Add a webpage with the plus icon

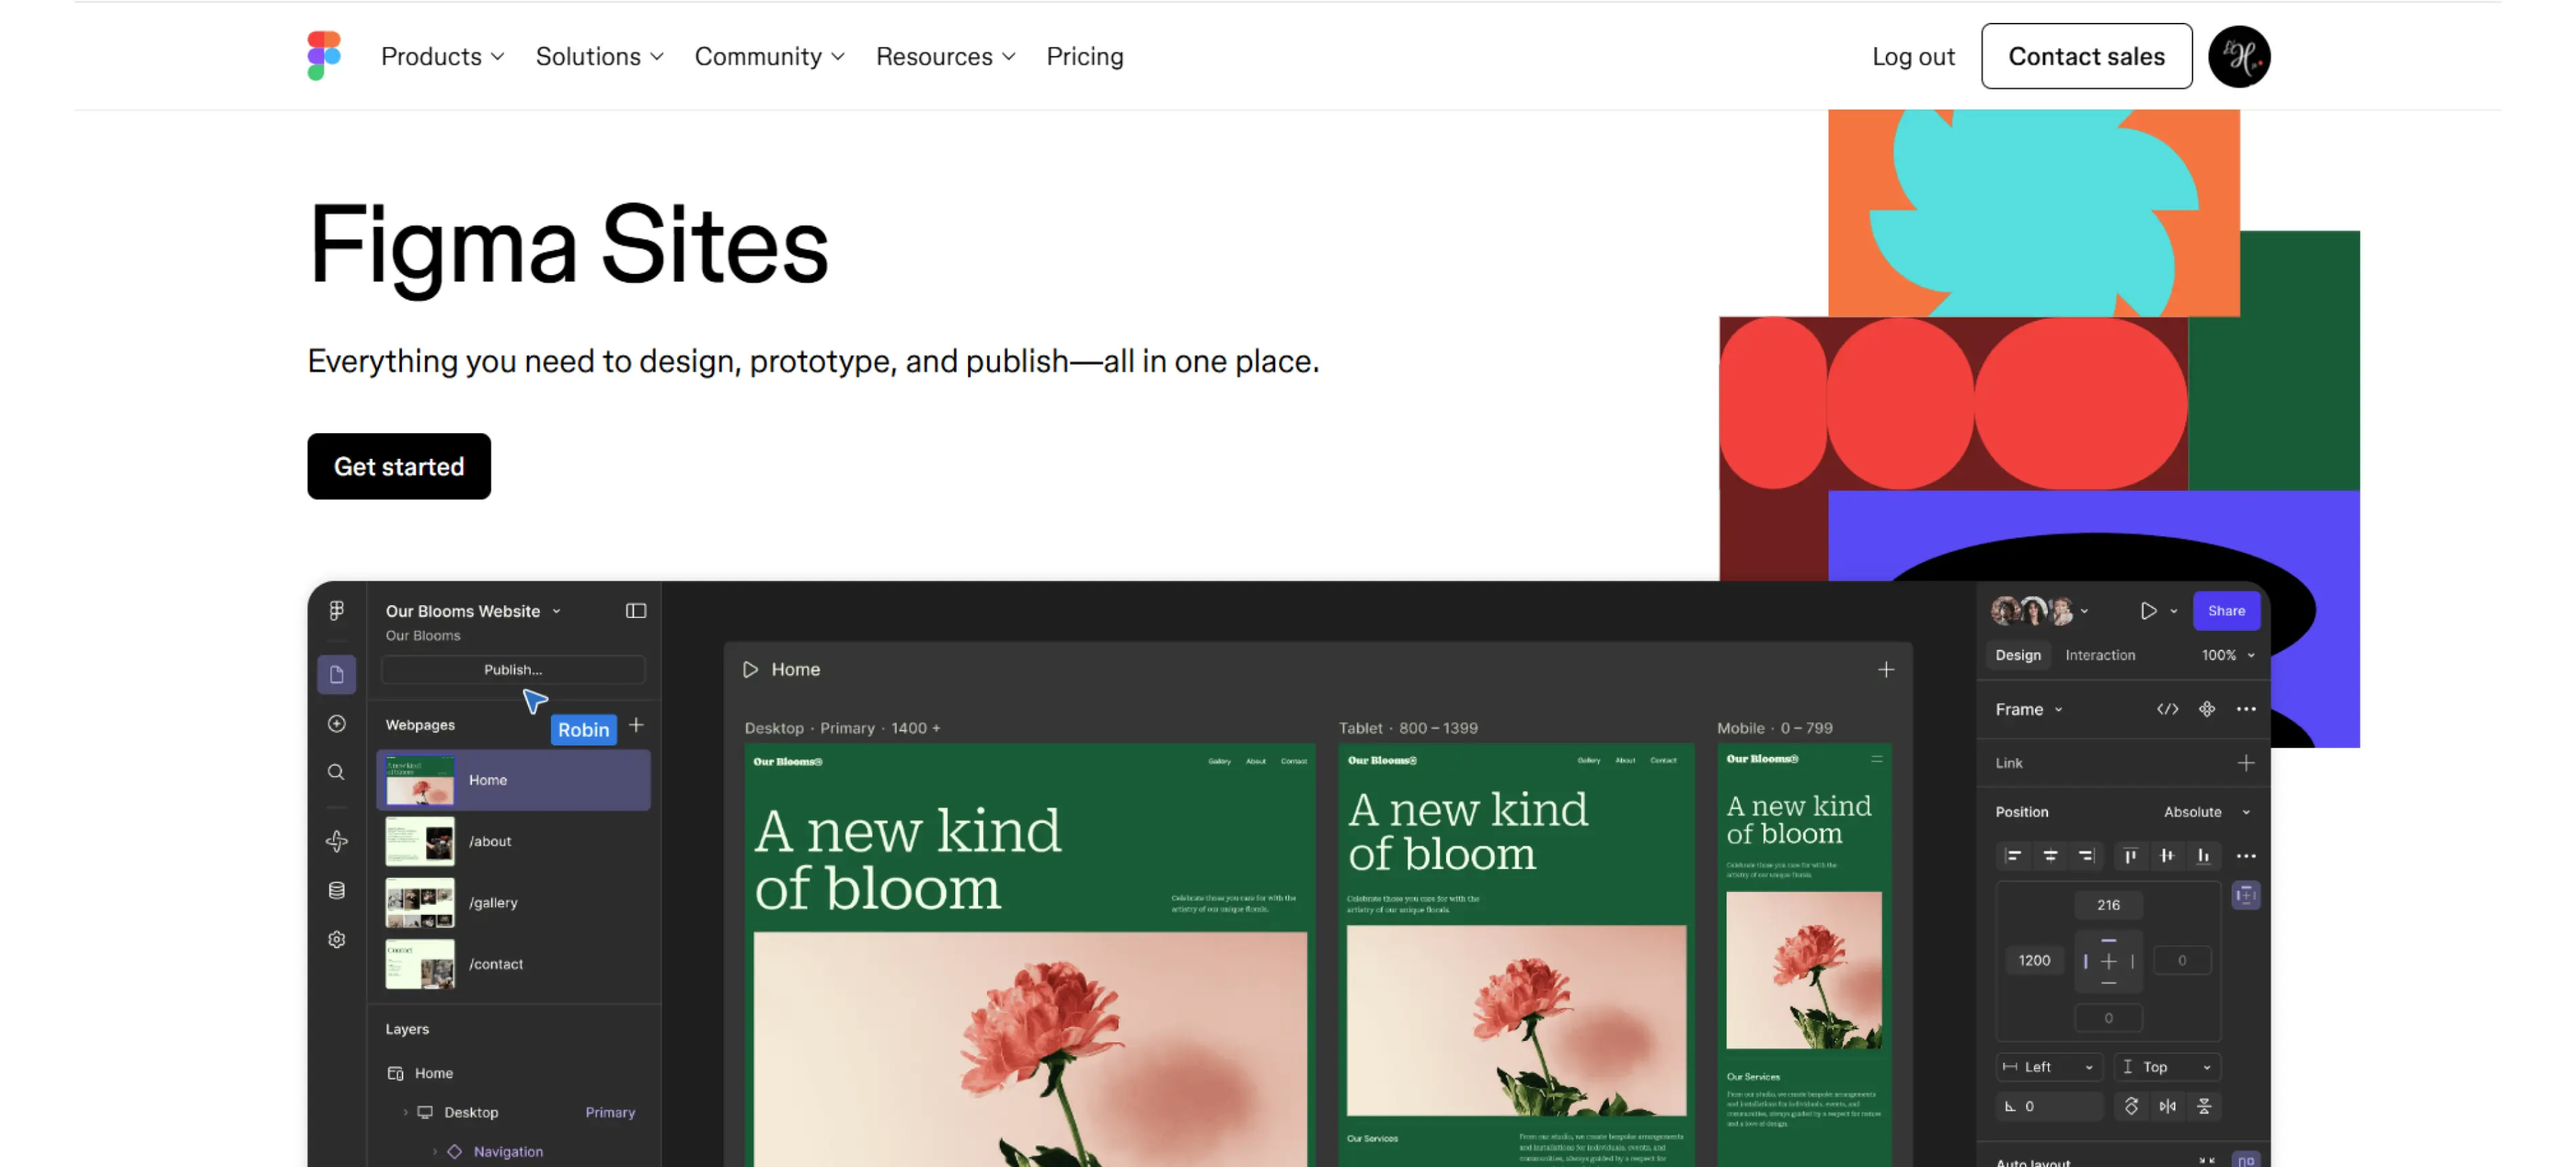click(637, 726)
